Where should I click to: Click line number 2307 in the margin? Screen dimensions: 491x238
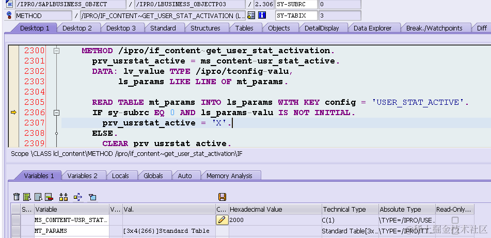point(35,123)
